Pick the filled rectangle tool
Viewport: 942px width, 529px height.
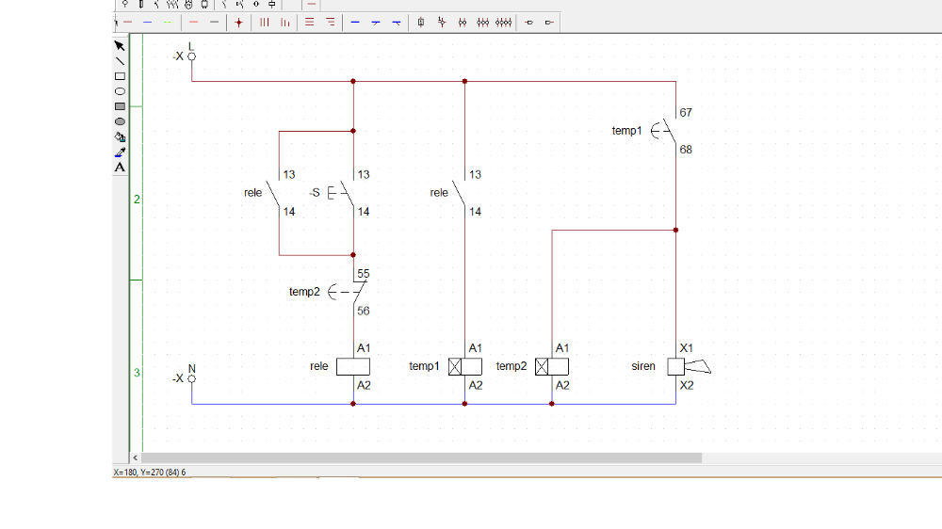(120, 106)
